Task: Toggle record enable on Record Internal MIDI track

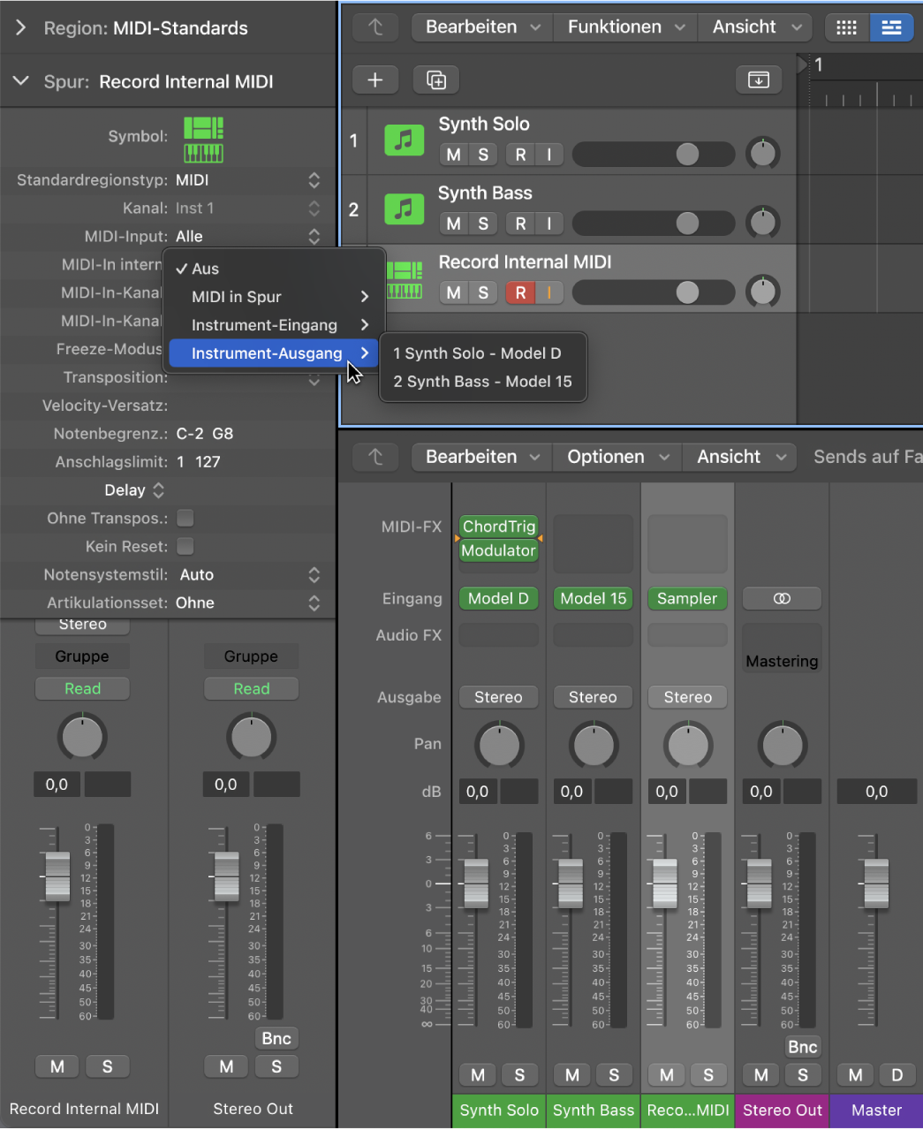Action: (520, 292)
